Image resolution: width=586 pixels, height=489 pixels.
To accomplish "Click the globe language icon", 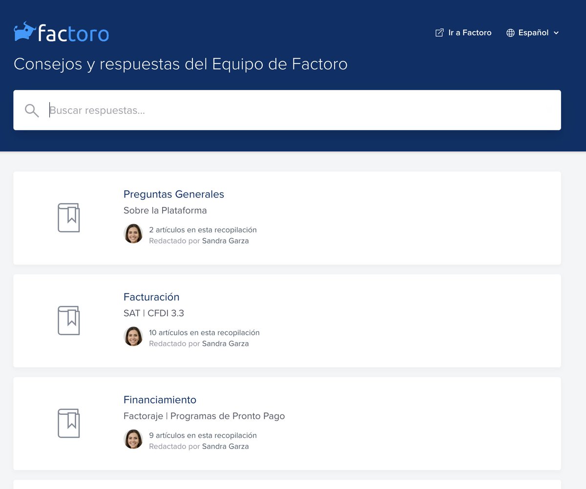I will pyautogui.click(x=510, y=33).
